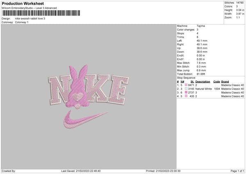The height and width of the screenshot is (174, 246).
Task: Click the pink rabbit in the design
Action: click(x=77, y=86)
